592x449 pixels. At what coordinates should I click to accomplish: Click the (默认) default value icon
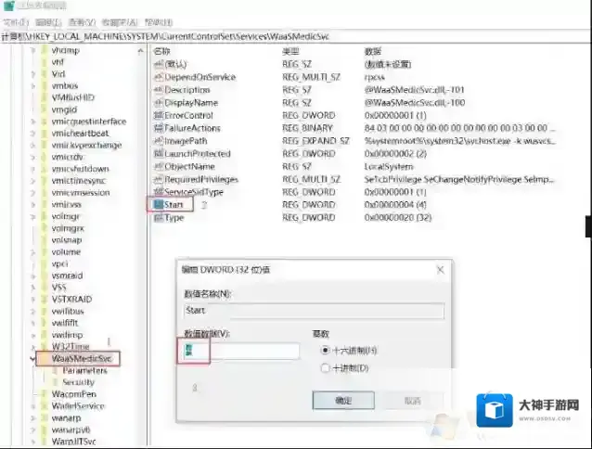point(158,65)
